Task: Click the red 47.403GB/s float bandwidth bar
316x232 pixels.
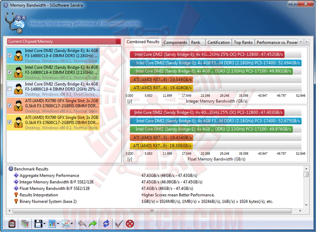Action: (207, 112)
